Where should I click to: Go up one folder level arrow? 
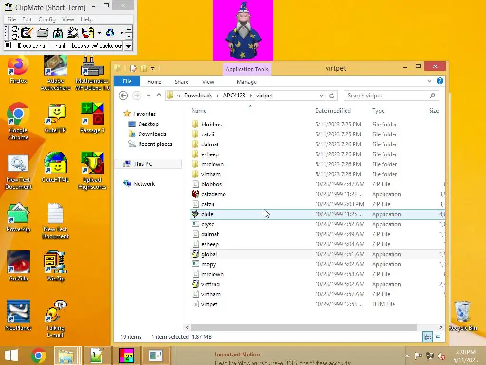point(159,96)
